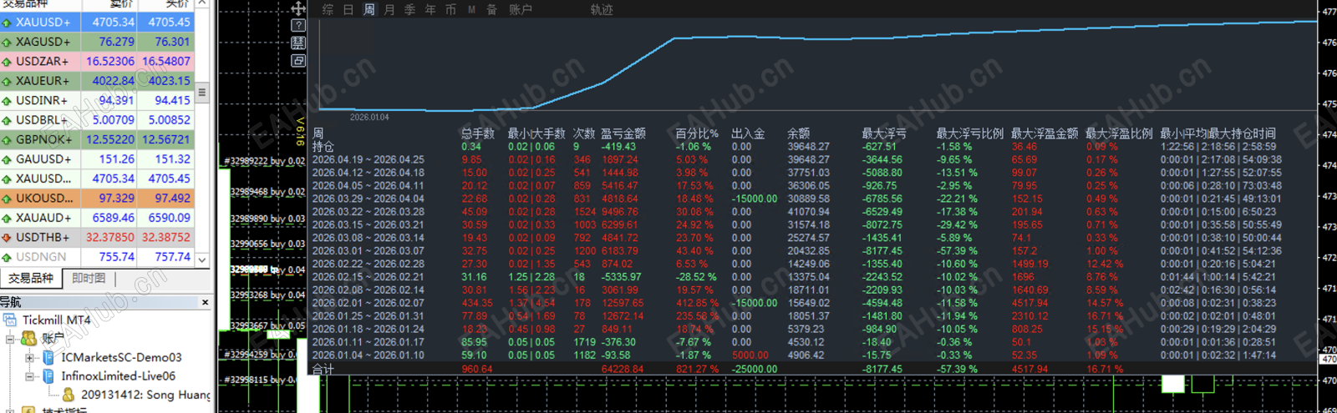The width and height of the screenshot is (1337, 413).
Task: Click the 百分比% column header
Action: pyautogui.click(x=697, y=133)
